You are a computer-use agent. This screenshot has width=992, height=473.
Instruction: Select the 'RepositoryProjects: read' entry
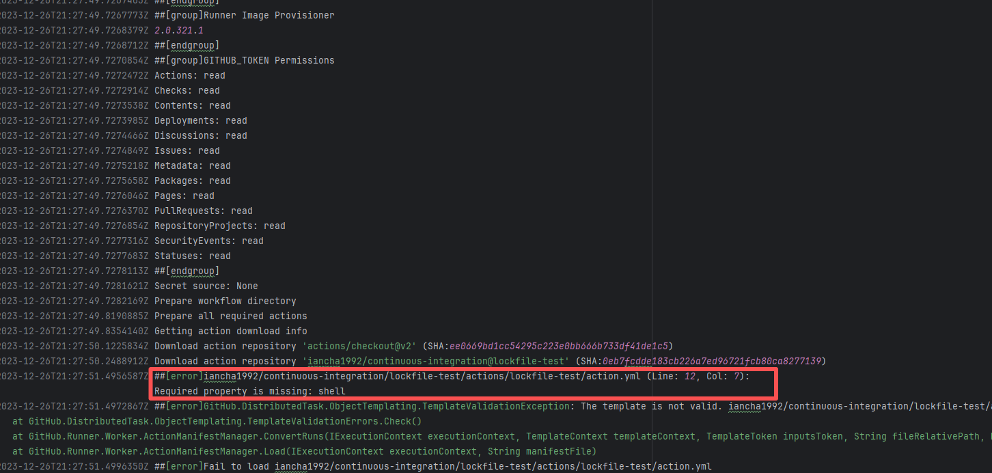coord(219,226)
